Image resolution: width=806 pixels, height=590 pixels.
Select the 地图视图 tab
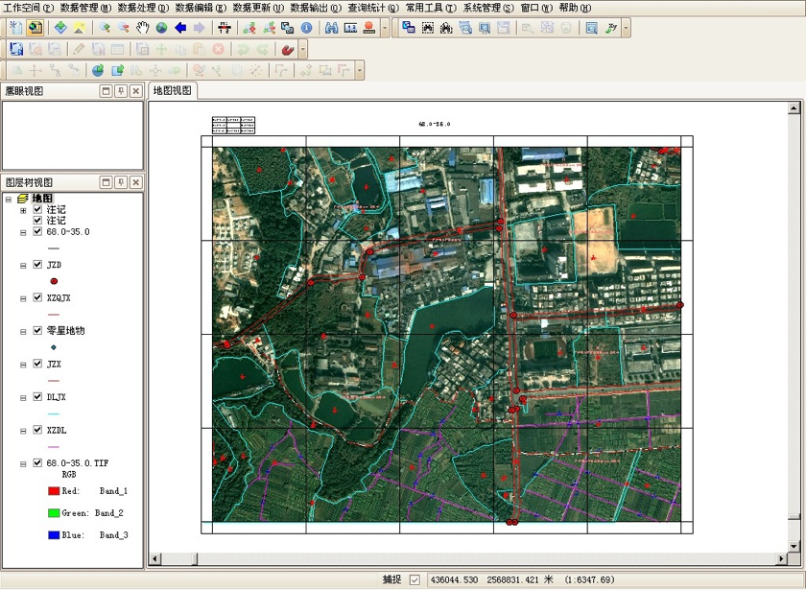coord(173,91)
